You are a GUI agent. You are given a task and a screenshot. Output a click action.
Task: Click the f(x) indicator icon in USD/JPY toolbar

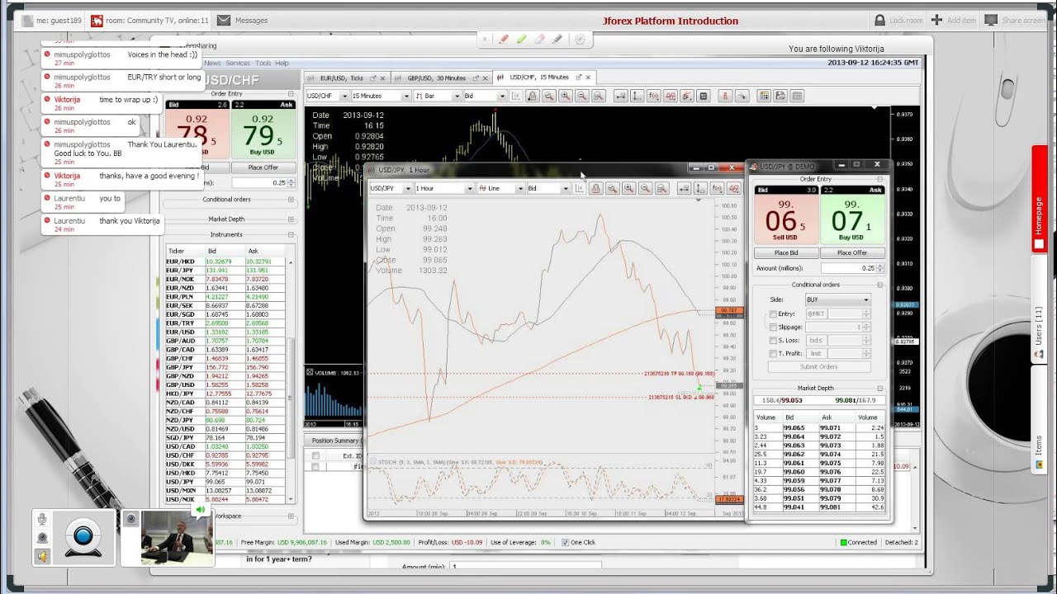(717, 188)
